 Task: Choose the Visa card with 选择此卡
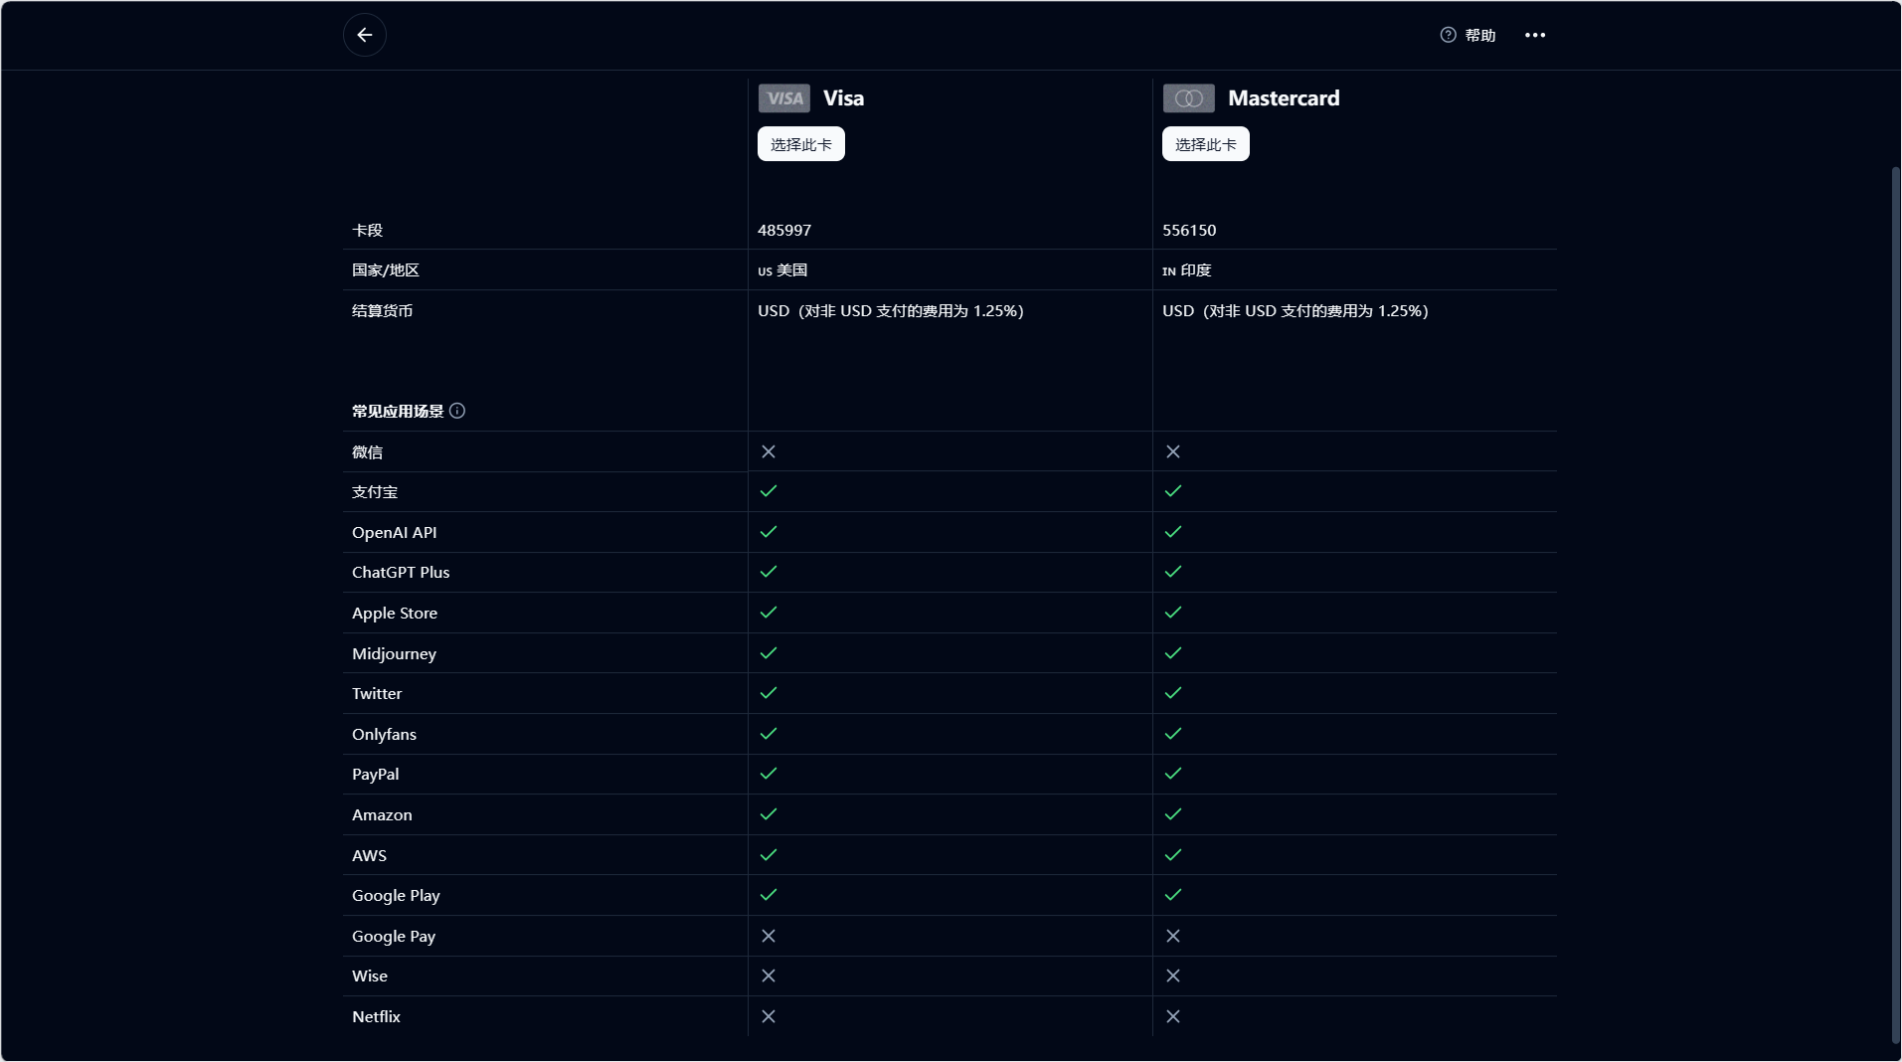tap(801, 144)
